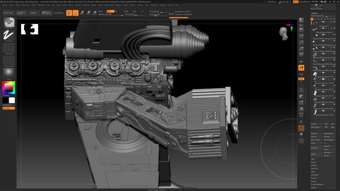
Task: Expand the Split section in Subtool panel
Action: click(x=313, y=159)
